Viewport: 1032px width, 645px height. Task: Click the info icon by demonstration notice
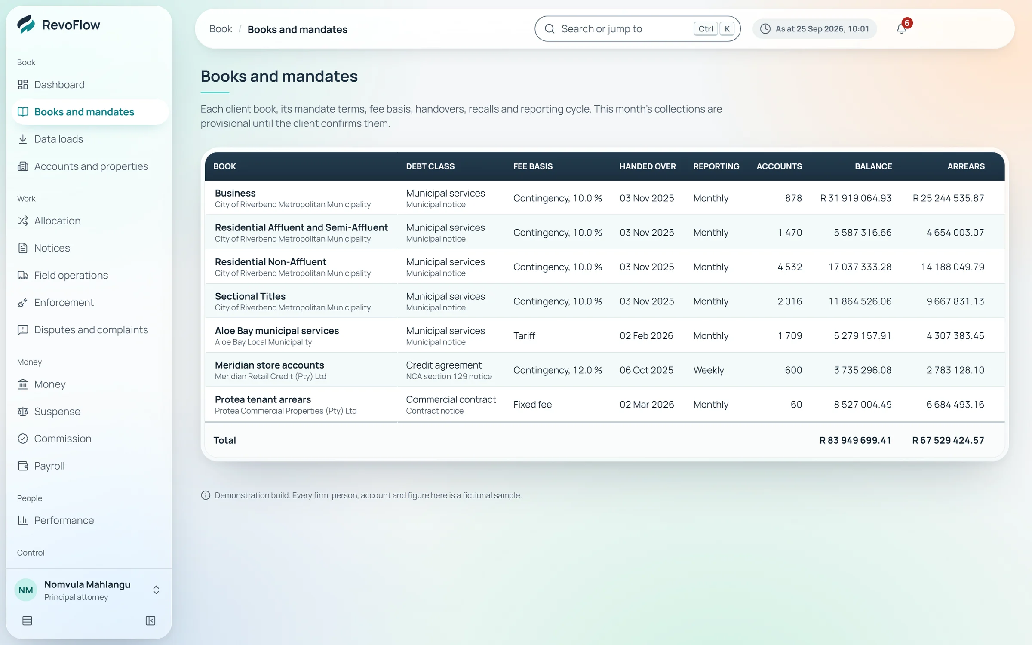click(206, 495)
